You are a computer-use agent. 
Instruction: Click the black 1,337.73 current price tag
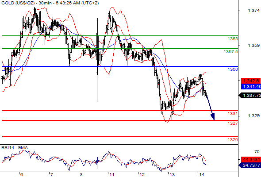[250, 96]
